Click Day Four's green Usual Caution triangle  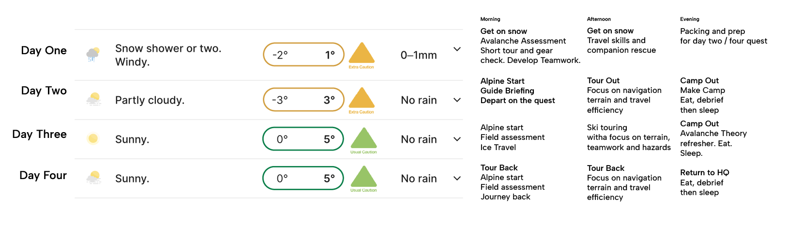(363, 177)
